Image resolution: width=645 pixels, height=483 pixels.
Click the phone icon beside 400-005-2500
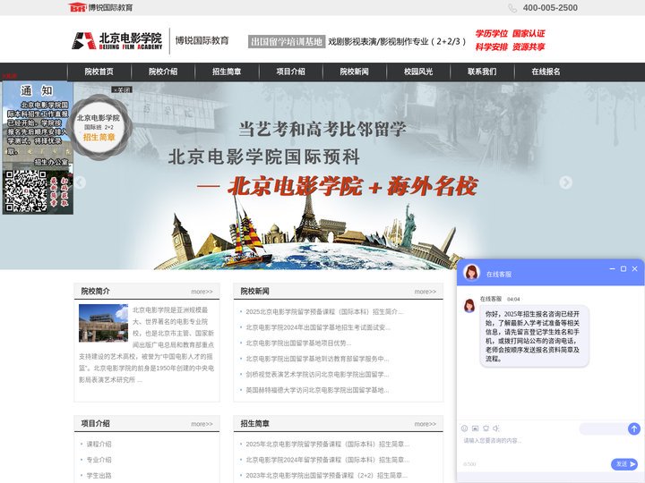(x=512, y=8)
